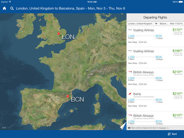Open the Legal link on the map
184x138 pixels.
coord(4,128)
